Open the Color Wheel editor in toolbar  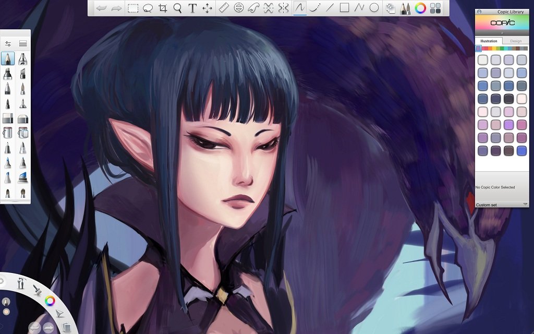tap(420, 8)
